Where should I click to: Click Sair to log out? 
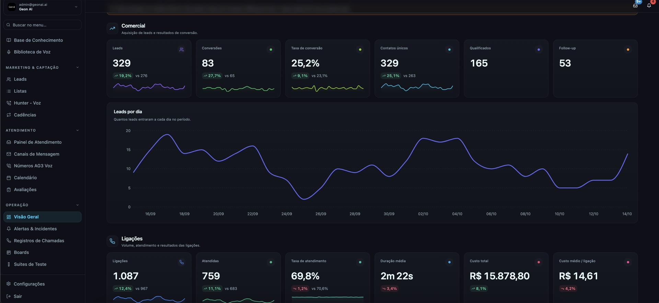(43, 296)
